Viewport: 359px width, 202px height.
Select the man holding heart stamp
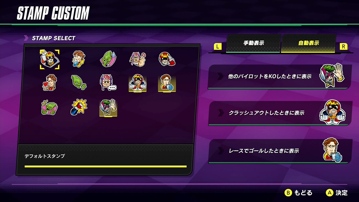[50, 83]
